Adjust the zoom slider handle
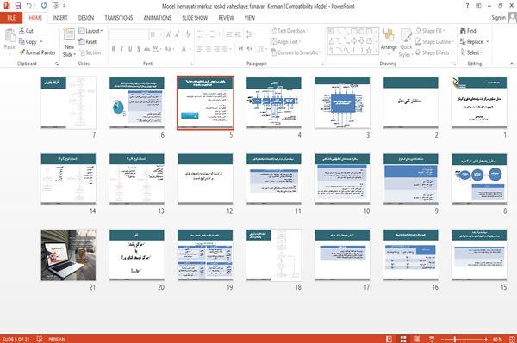The width and height of the screenshot is (517, 343). pos(455,339)
